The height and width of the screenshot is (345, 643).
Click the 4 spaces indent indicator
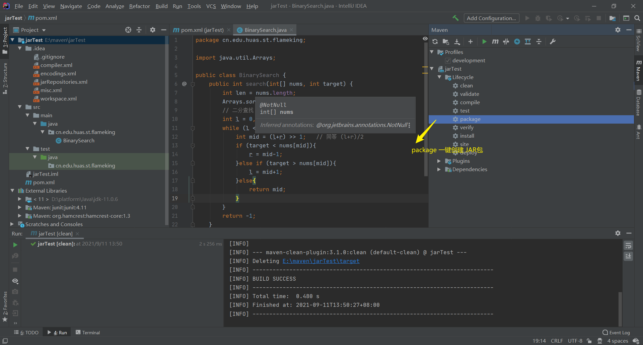(x=618, y=341)
